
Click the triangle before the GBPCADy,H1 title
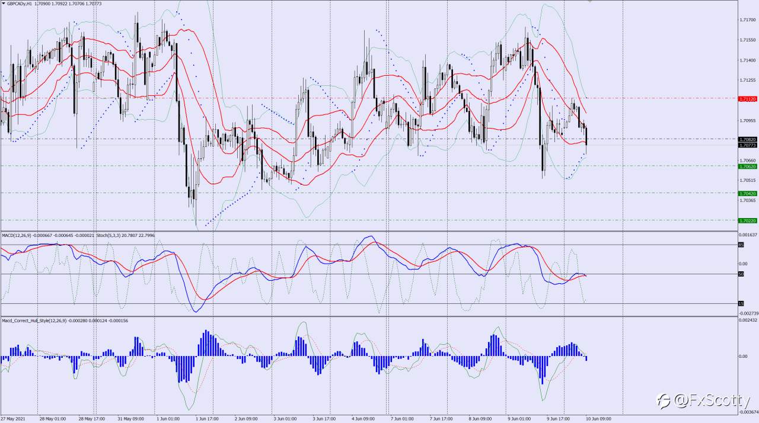[x=3, y=3]
